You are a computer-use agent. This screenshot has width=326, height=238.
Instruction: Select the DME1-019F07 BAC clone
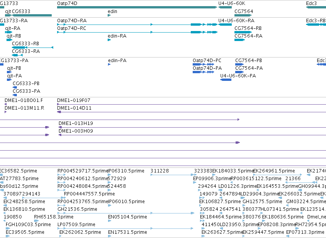point(192,105)
